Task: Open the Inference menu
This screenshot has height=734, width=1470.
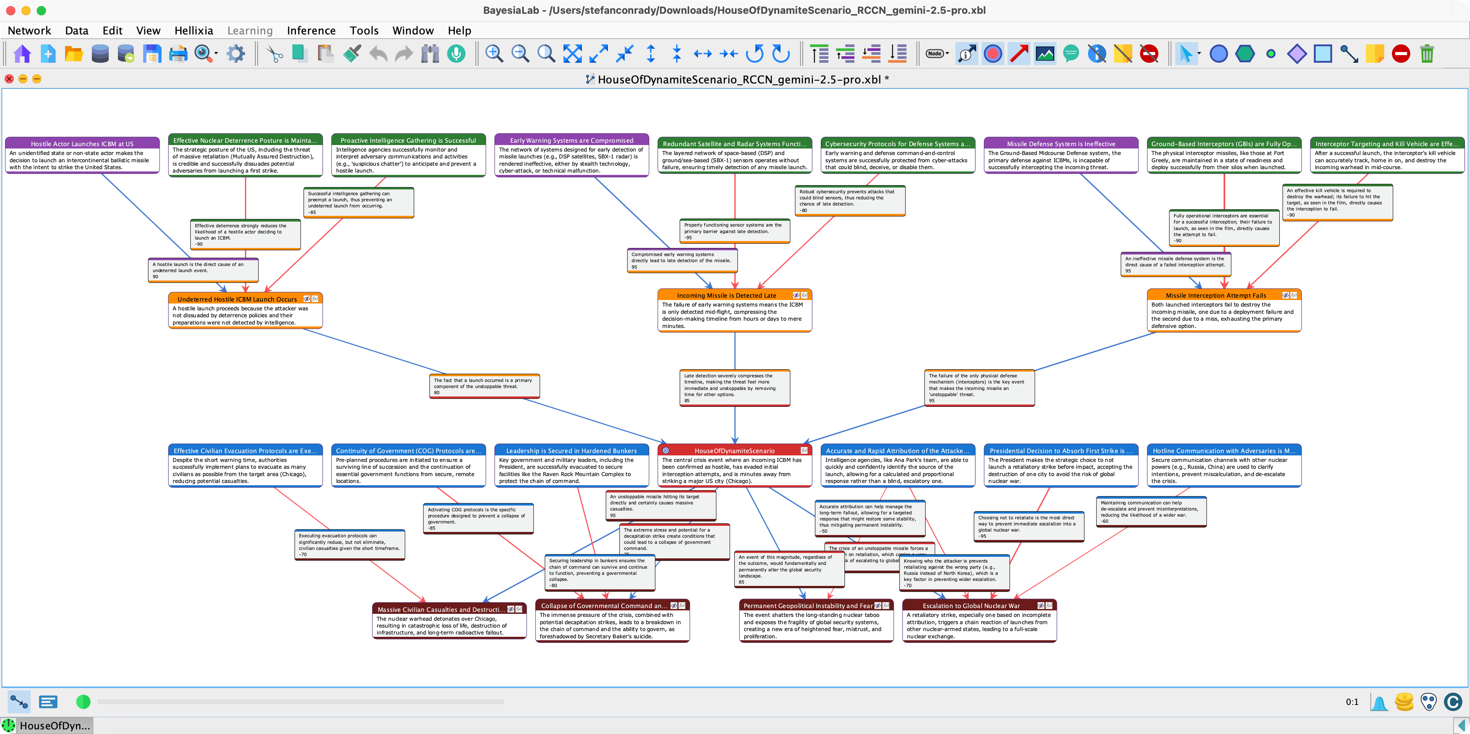Action: tap(311, 31)
